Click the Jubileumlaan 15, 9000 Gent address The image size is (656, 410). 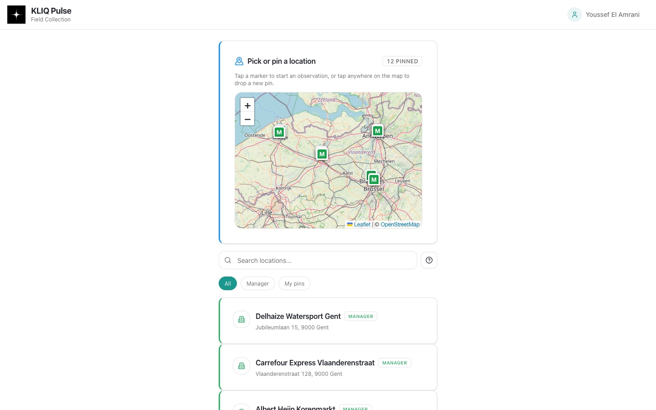(x=292, y=328)
